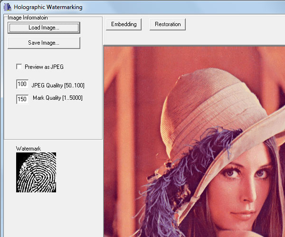Focus the Mark Quality input field
This screenshot has height=237, width=285.
point(22,99)
